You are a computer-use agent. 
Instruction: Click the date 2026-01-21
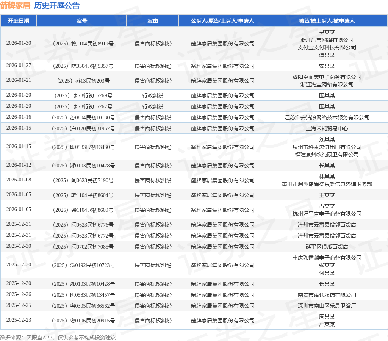19,80
